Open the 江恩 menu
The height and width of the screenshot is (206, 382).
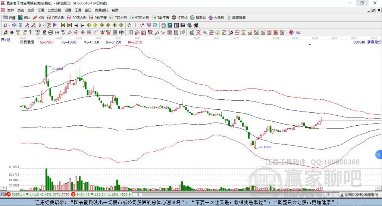coord(41,10)
